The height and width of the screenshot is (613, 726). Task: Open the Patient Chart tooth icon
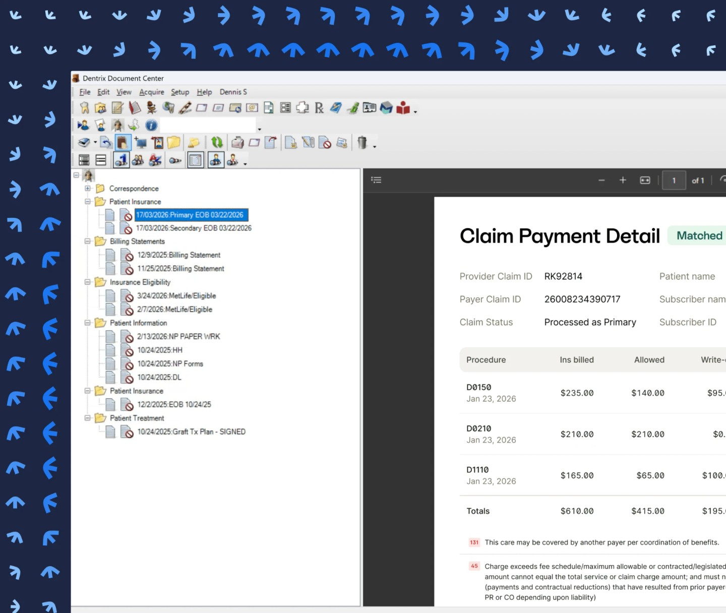tap(84, 107)
